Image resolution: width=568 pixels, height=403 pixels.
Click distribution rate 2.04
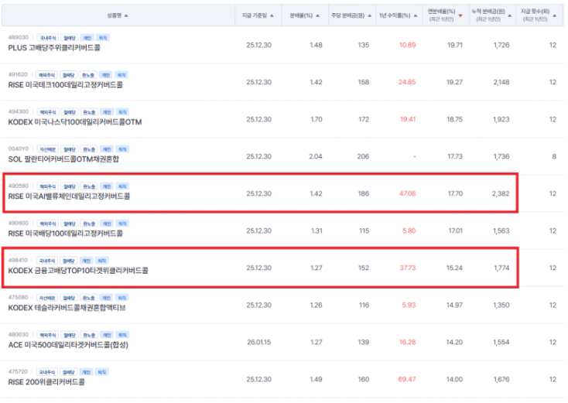click(x=316, y=156)
